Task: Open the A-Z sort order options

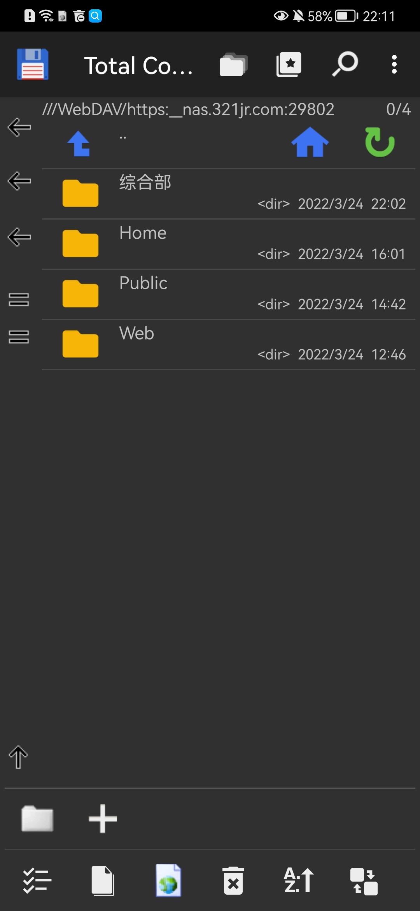Action: tap(299, 880)
